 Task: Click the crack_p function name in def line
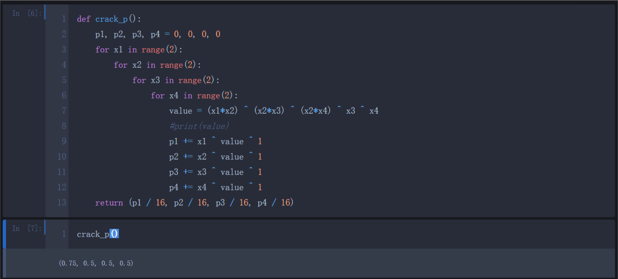[111, 19]
